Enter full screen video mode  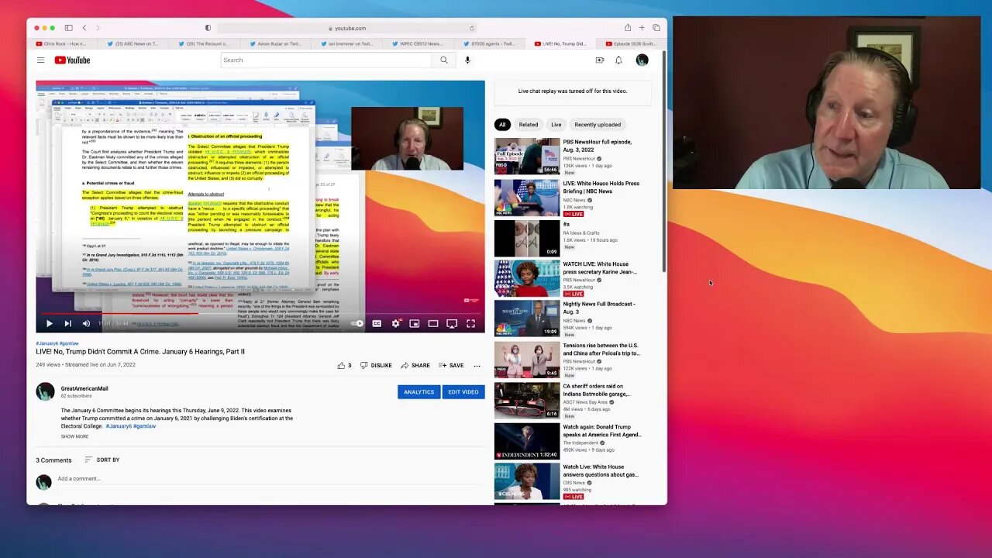click(x=470, y=323)
